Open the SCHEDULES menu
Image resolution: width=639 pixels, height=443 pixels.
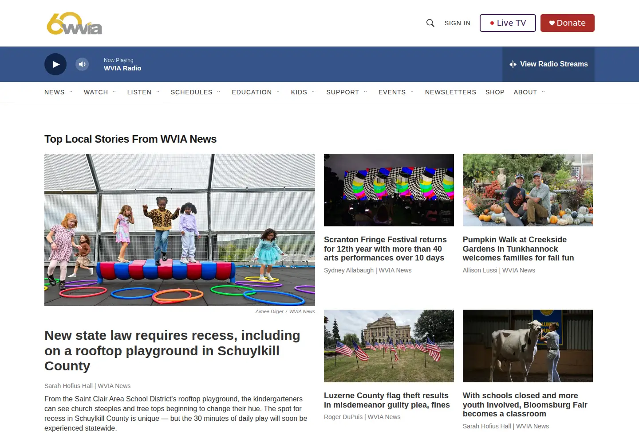click(192, 92)
